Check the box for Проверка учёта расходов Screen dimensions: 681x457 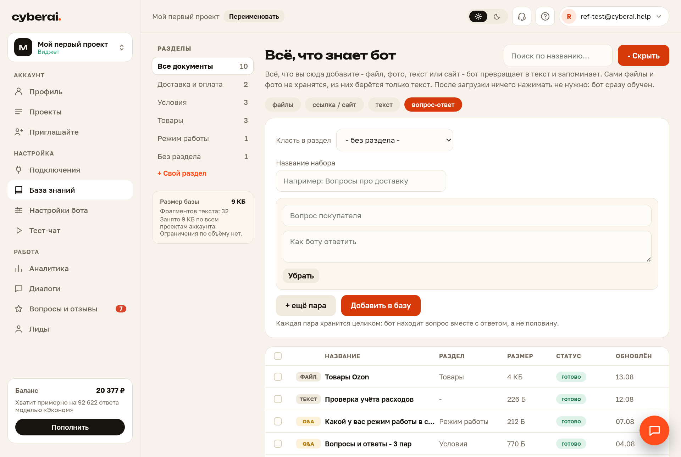pyautogui.click(x=278, y=399)
